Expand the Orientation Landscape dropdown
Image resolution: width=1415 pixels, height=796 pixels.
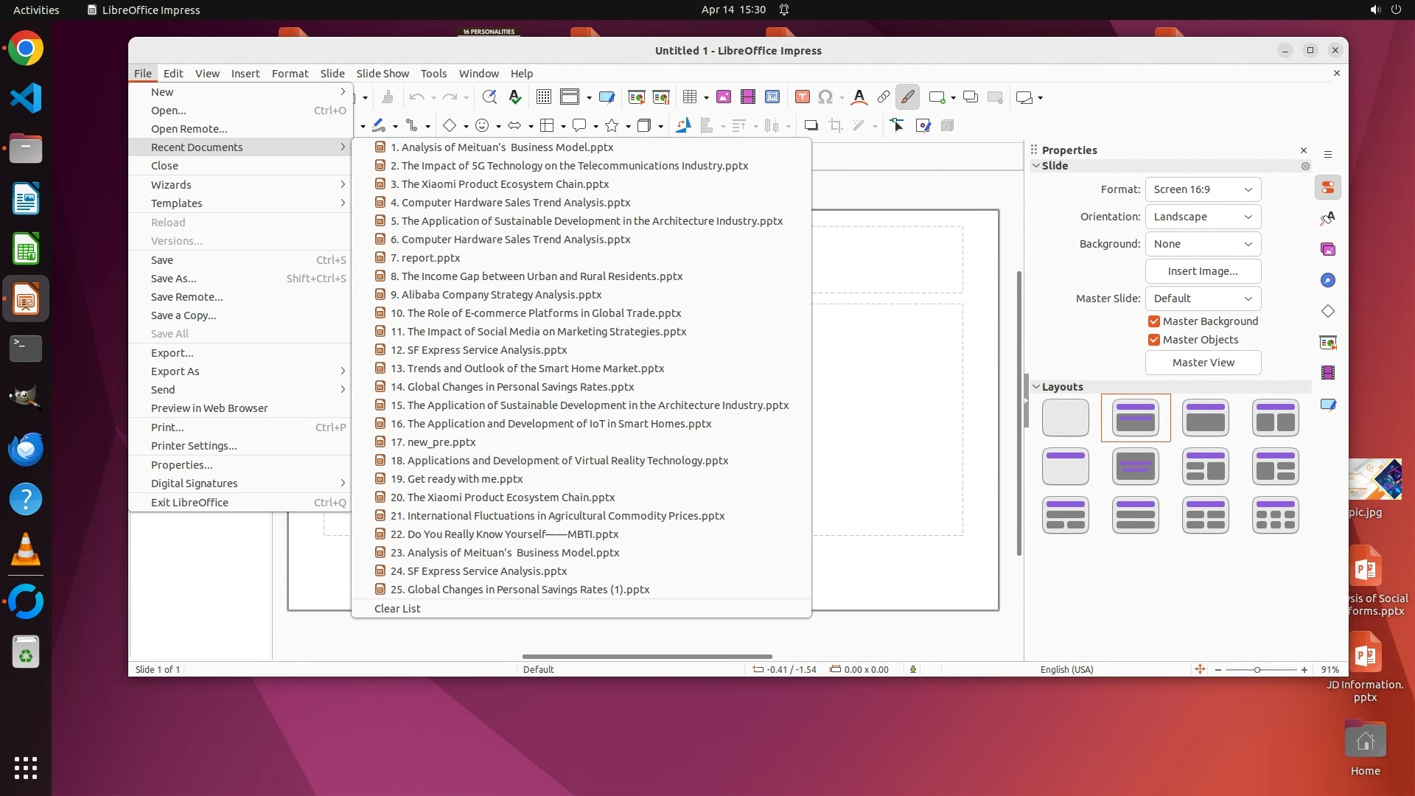(x=1203, y=217)
